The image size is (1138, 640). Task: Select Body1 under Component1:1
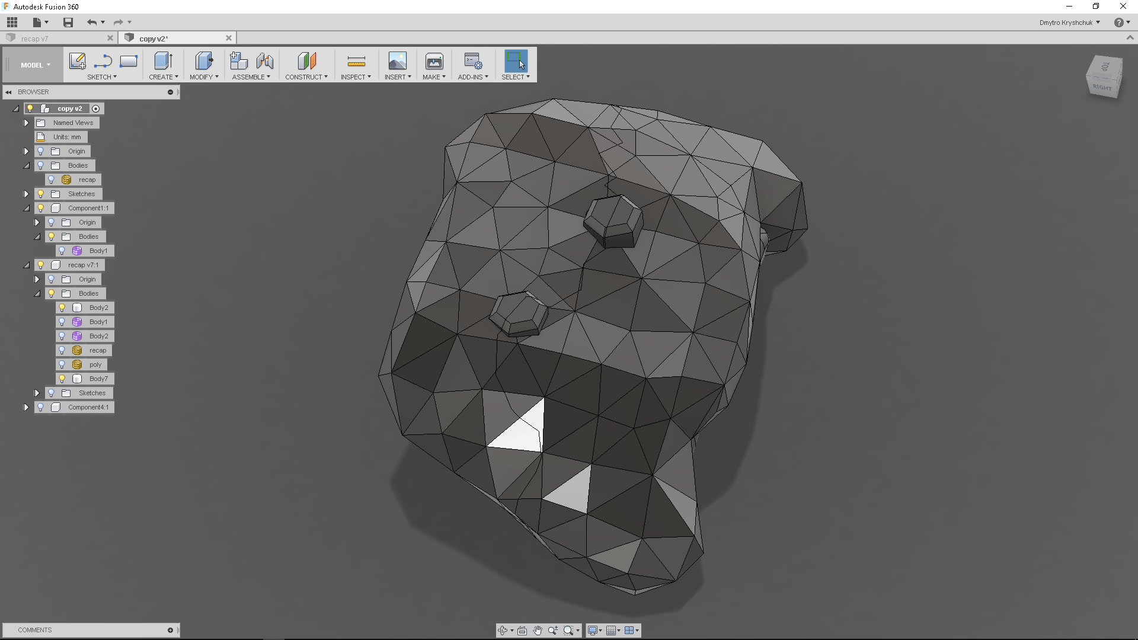(x=98, y=251)
